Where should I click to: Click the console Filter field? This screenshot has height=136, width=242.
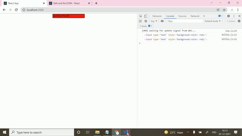point(185,21)
